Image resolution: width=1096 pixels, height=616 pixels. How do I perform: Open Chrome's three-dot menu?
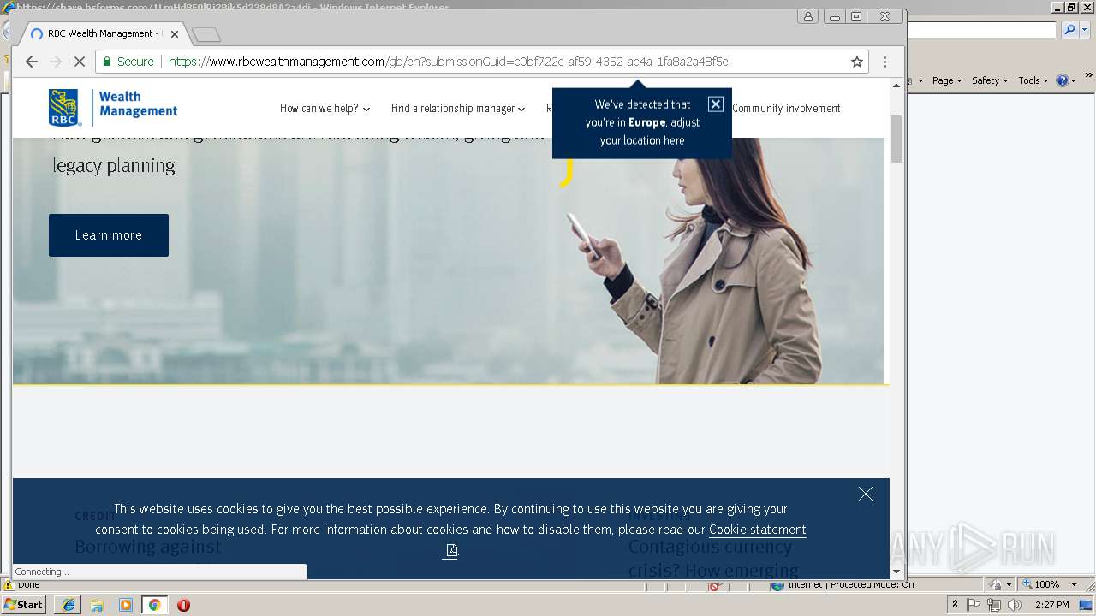pos(885,62)
